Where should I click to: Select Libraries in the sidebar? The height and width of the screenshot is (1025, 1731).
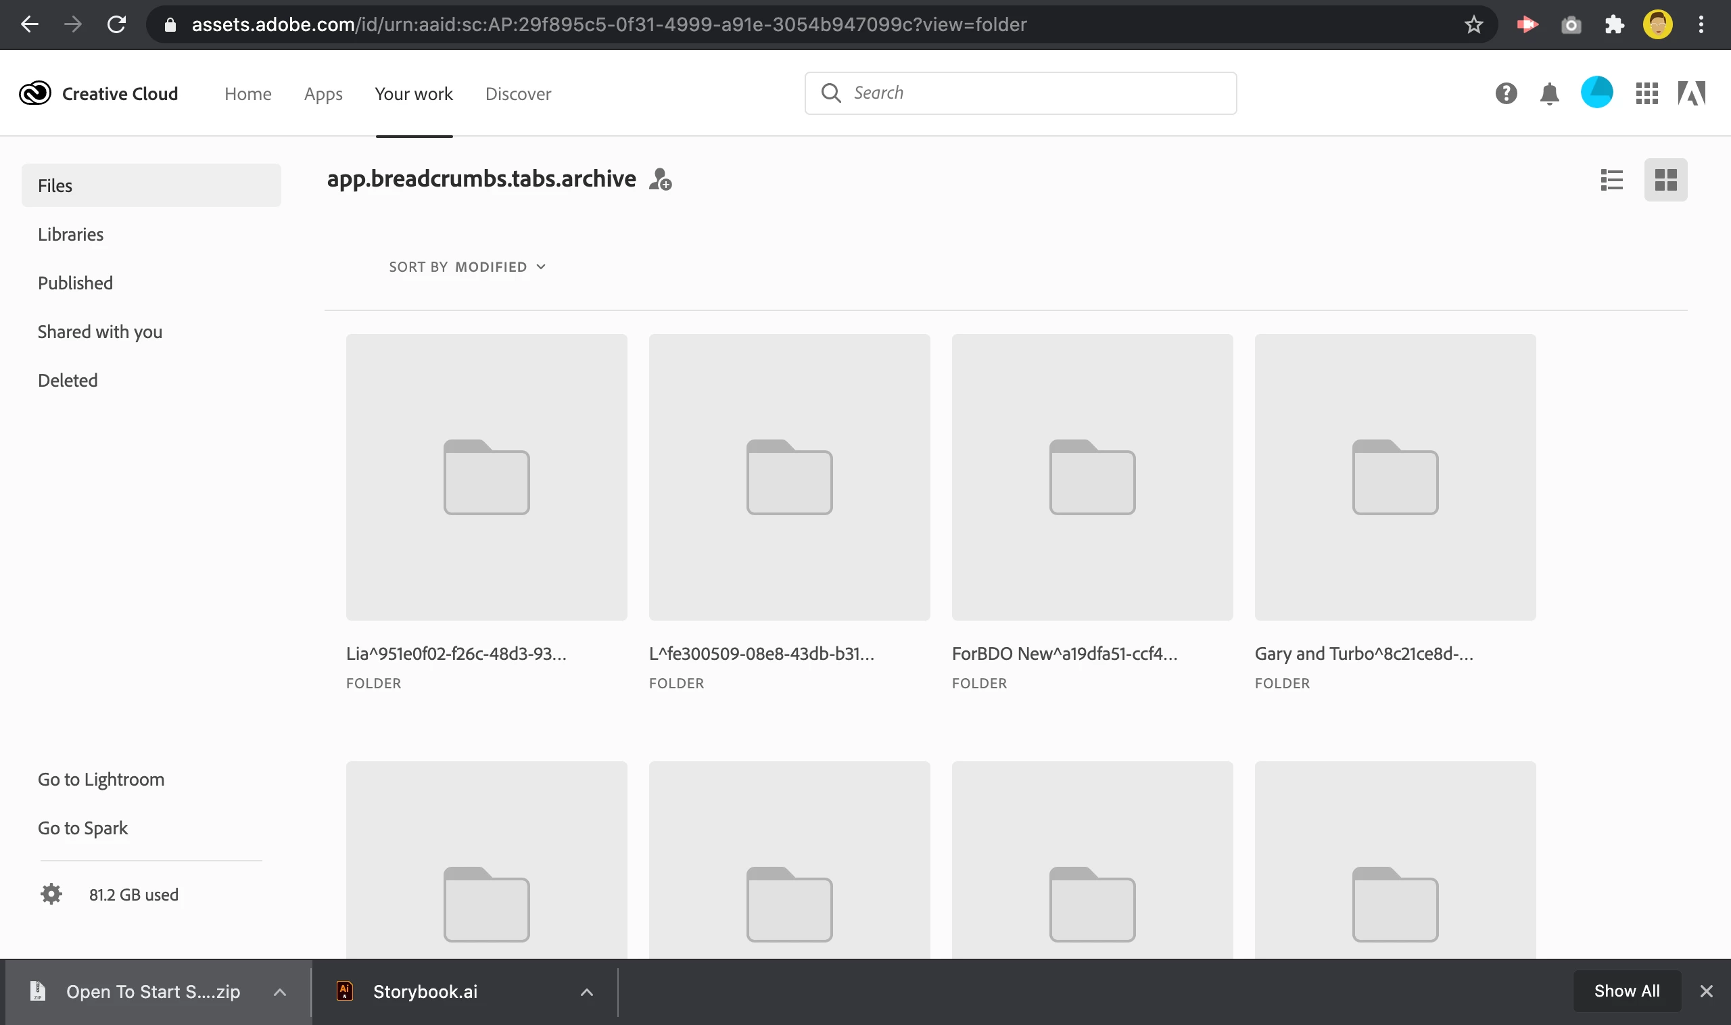coord(70,234)
